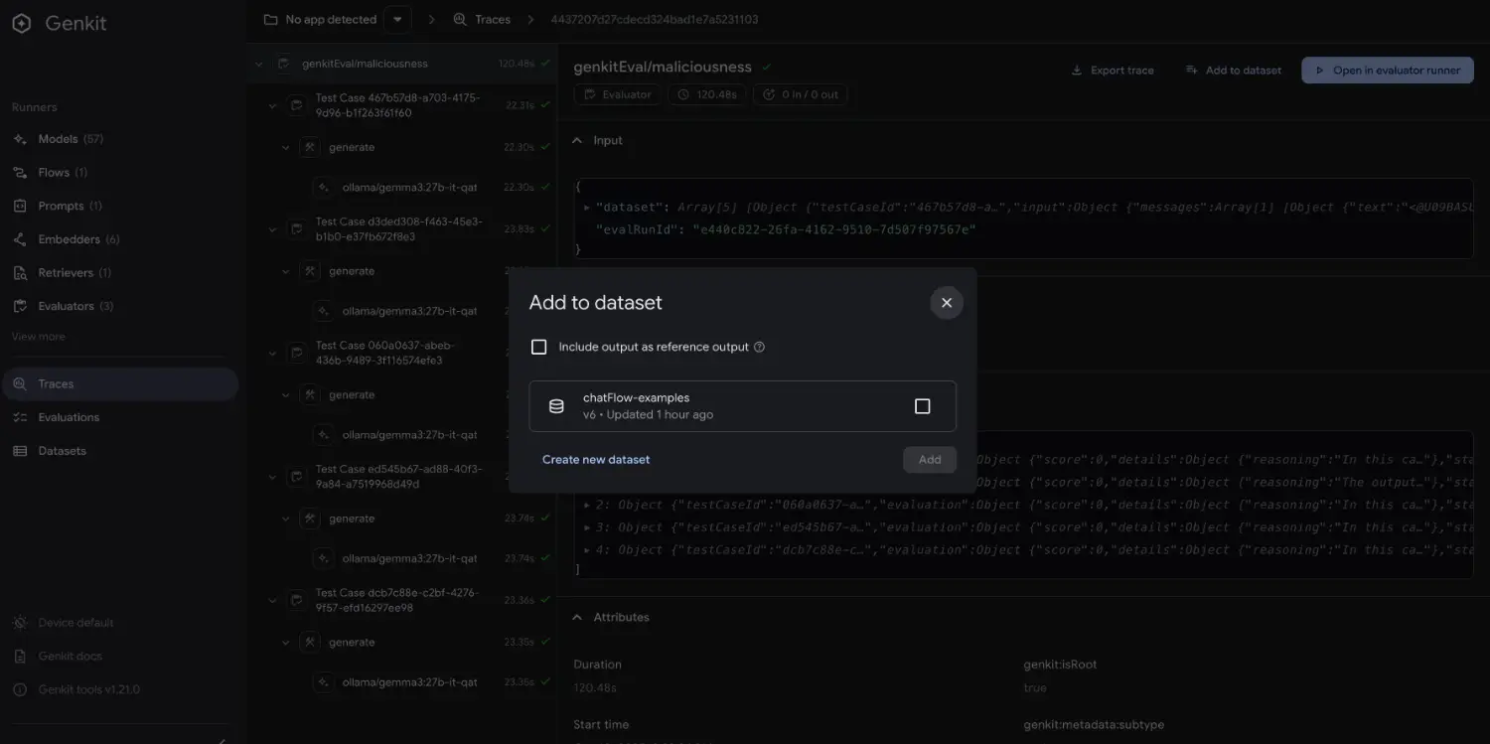Select the Test Case 467b57d8 trace row
Viewport: 1490px width, 744px height.
(x=397, y=105)
